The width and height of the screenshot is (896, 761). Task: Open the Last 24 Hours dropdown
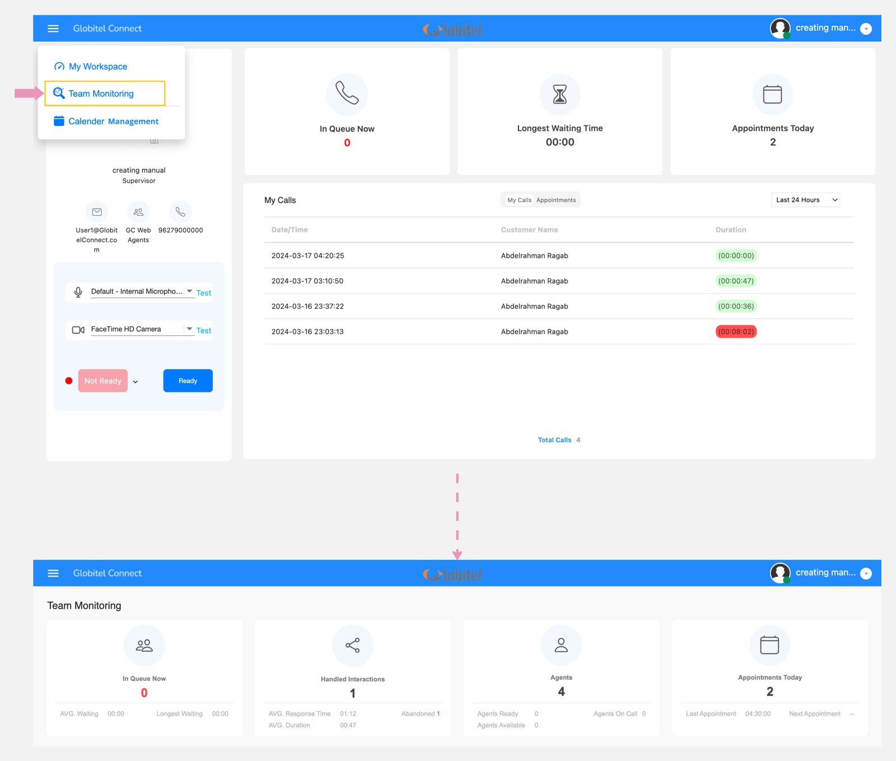coord(805,200)
